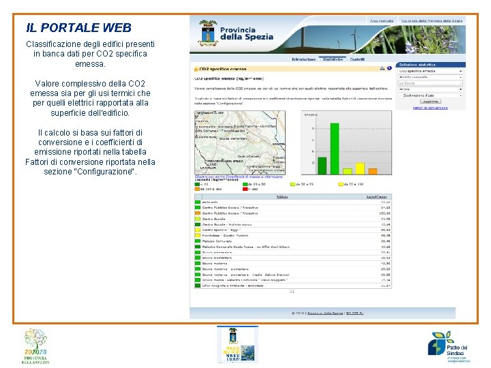
Task: Open the last footer link after Provincia della Spezia
Action: click(x=355, y=313)
